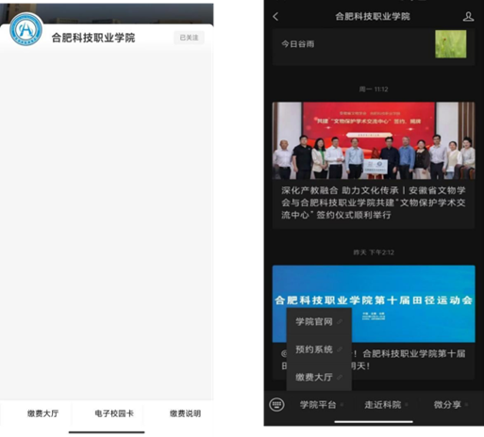Open article titled 深化产教融合 助力文化传承
This screenshot has height=437, width=484.
point(374,202)
